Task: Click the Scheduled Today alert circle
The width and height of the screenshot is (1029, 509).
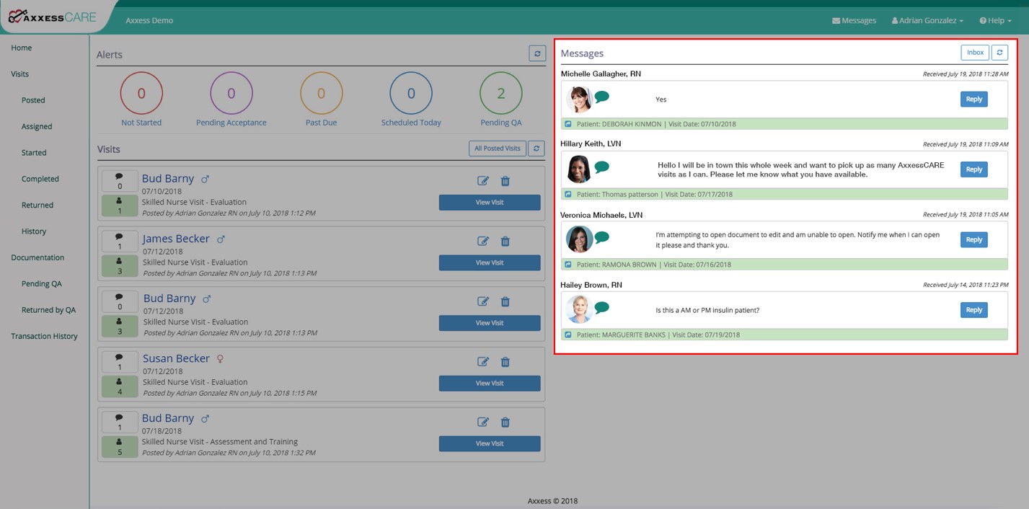Action: [411, 94]
